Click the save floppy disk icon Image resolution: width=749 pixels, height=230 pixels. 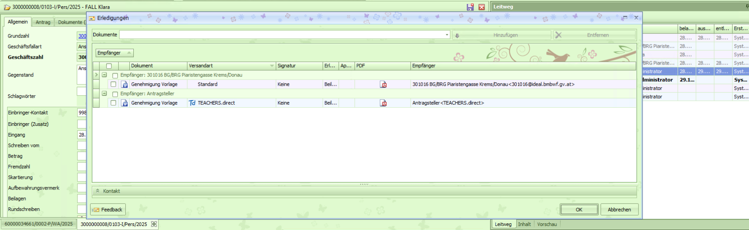coord(470,7)
